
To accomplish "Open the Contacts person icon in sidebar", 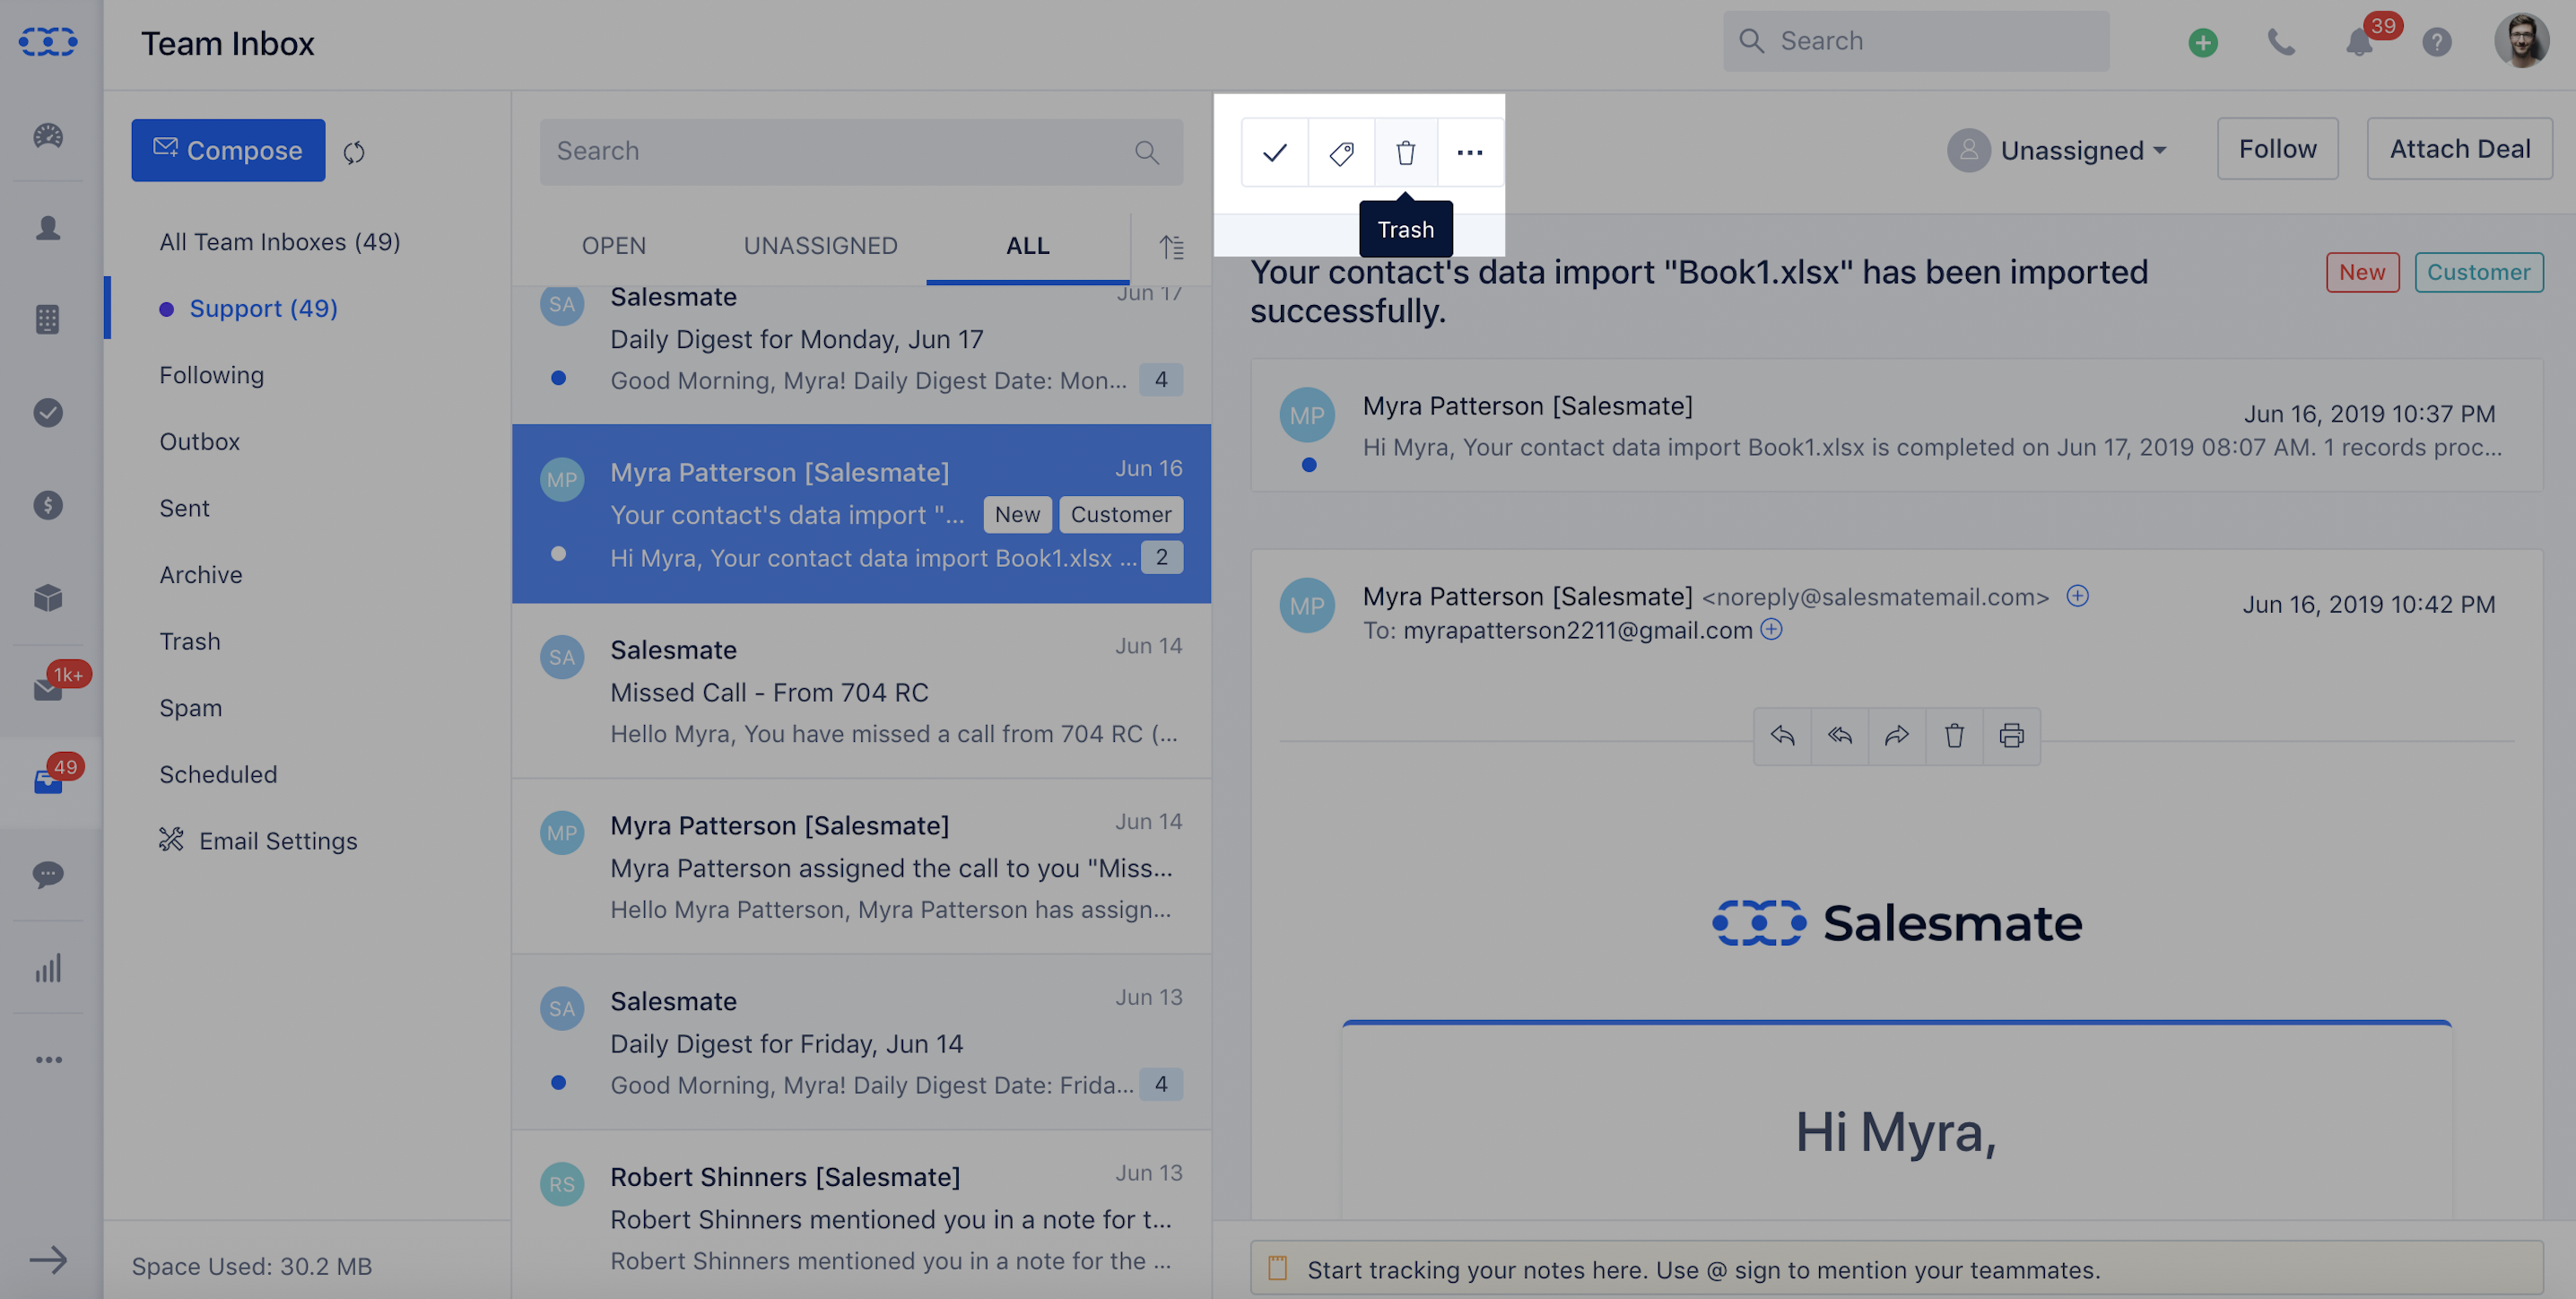I will pyautogui.click(x=48, y=228).
